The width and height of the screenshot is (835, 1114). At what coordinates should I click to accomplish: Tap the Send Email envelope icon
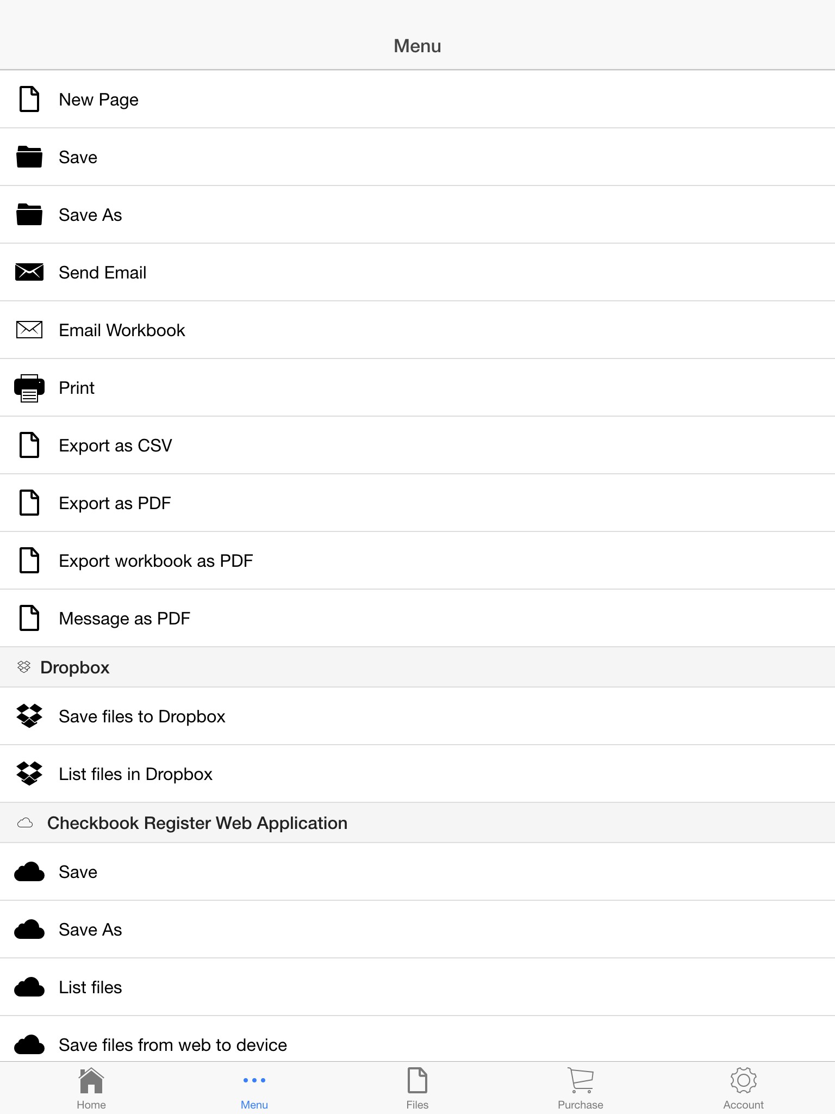click(x=29, y=272)
